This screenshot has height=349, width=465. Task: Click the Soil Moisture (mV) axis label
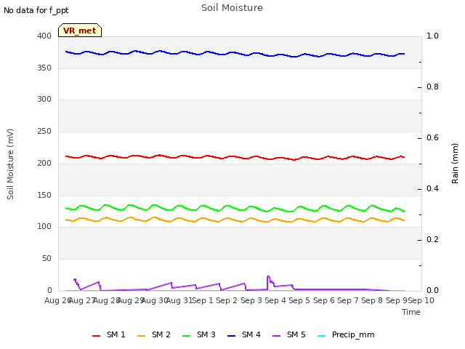pyautogui.click(x=10, y=164)
